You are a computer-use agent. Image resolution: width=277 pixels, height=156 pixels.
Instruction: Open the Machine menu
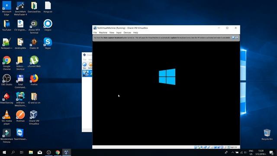(103, 32)
